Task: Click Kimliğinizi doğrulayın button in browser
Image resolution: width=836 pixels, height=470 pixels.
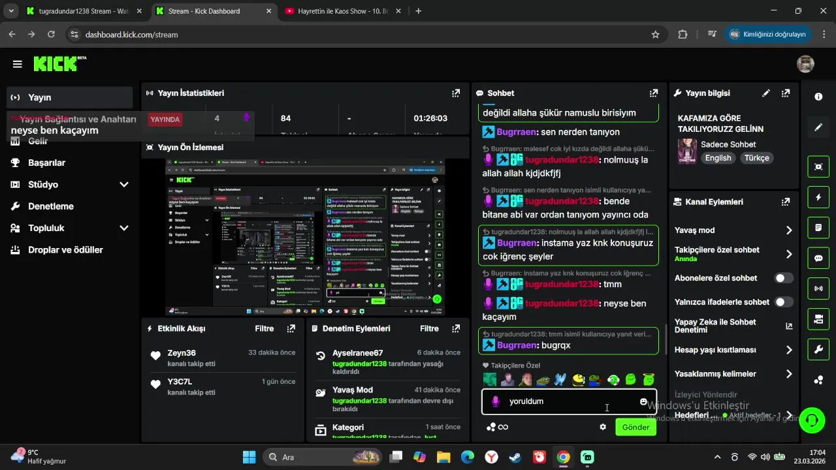Action: point(767,34)
